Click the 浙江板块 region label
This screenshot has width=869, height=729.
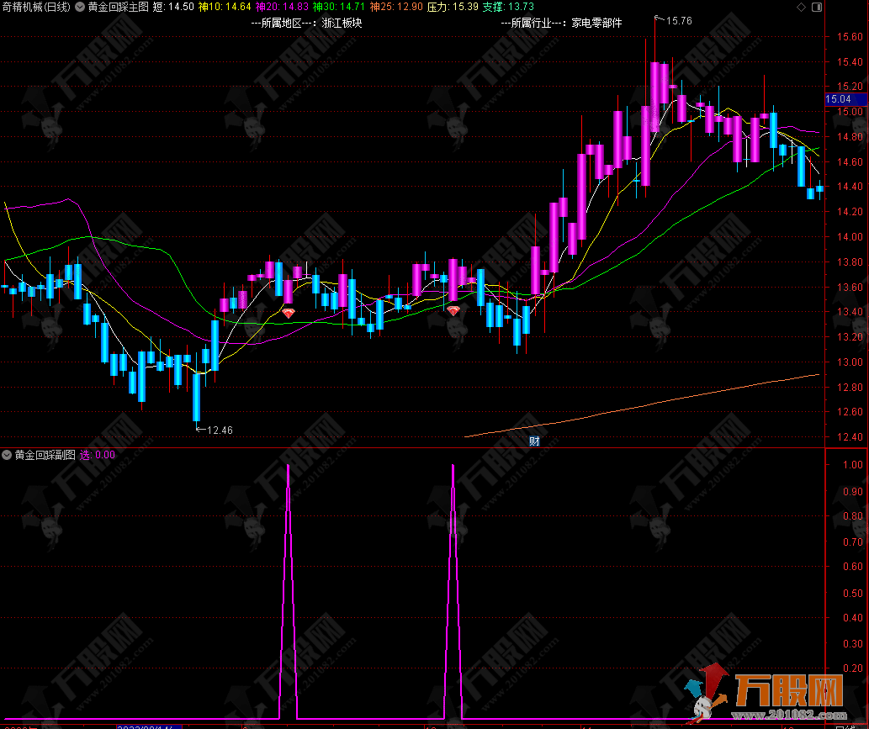(x=342, y=24)
